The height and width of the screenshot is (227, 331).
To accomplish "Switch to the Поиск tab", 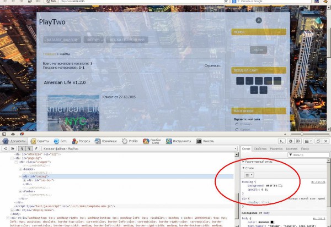I will click(305, 149).
